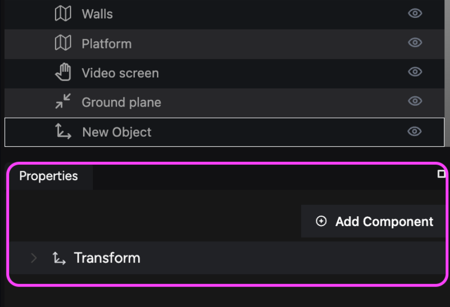
Task: Hide the Video screen object
Action: (415, 72)
